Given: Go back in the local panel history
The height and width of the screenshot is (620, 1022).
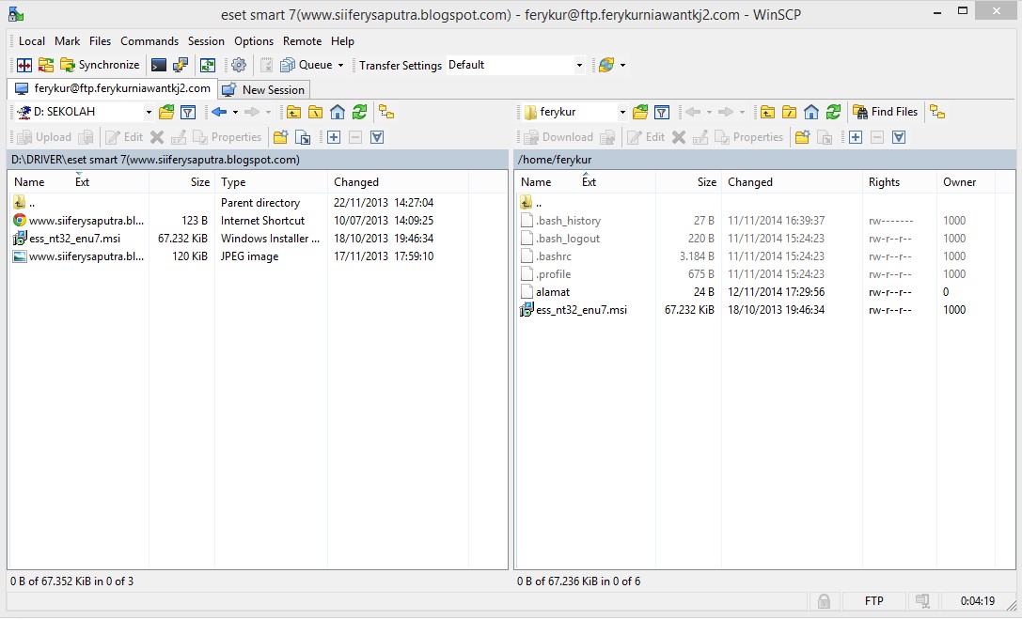Looking at the screenshot, I should [x=219, y=112].
